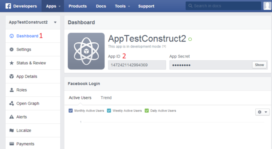Click Show to reveal App Secret
This screenshot has width=272, height=149.
click(x=259, y=65)
